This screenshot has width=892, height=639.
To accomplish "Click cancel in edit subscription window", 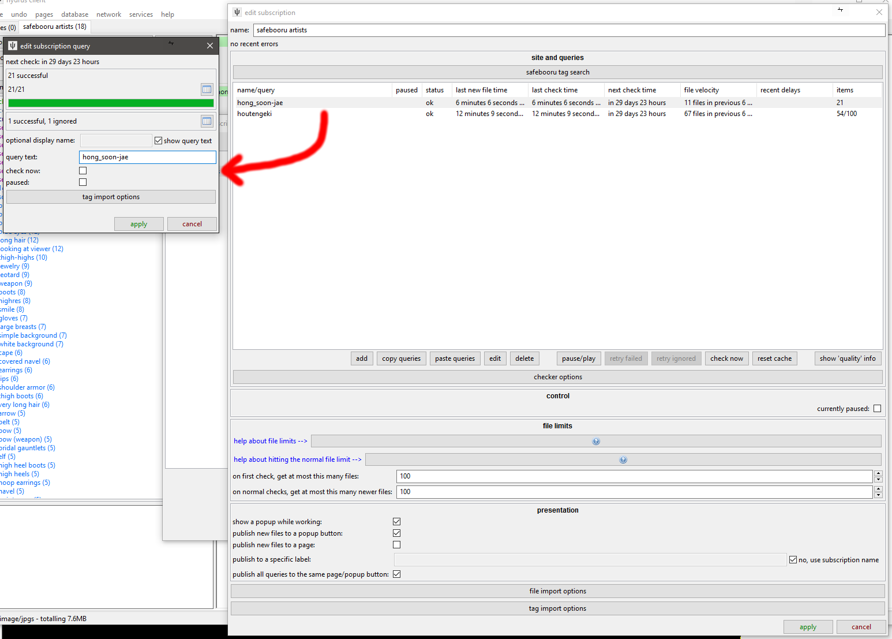I will click(x=861, y=627).
